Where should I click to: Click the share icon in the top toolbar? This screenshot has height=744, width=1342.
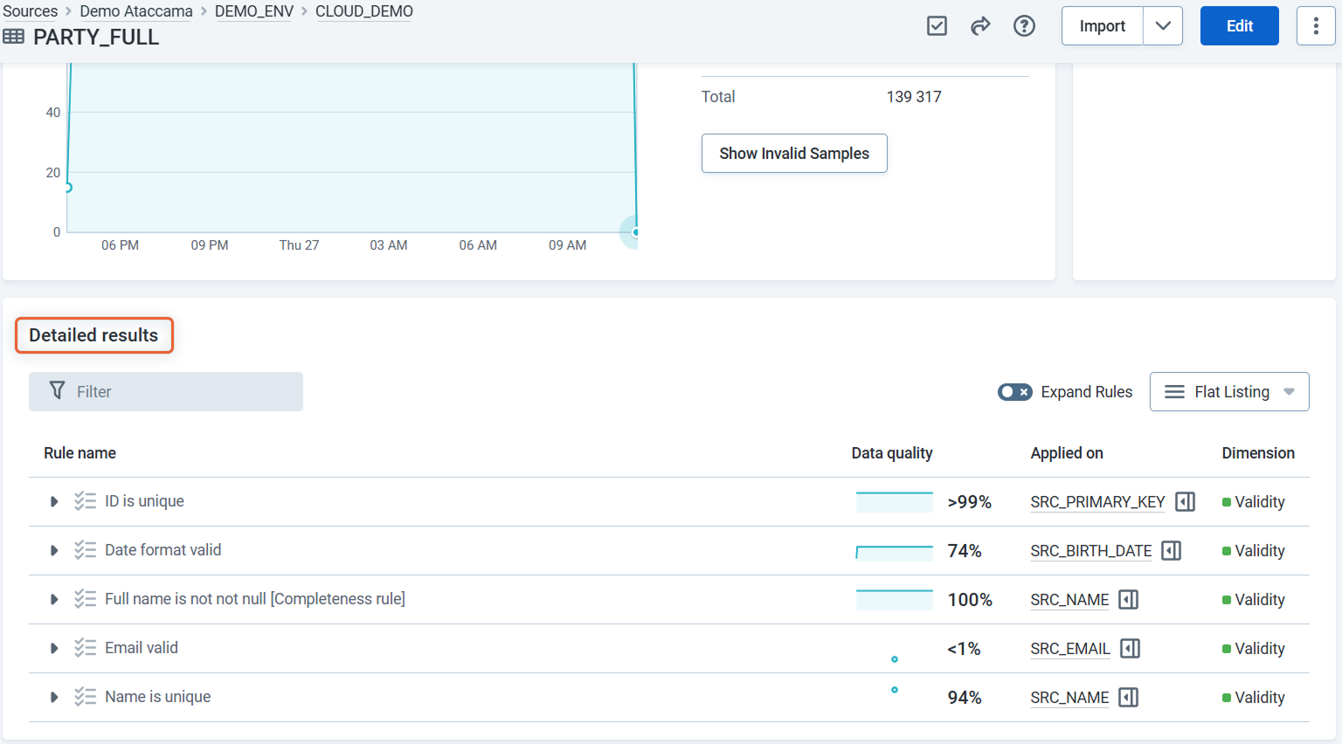click(980, 25)
